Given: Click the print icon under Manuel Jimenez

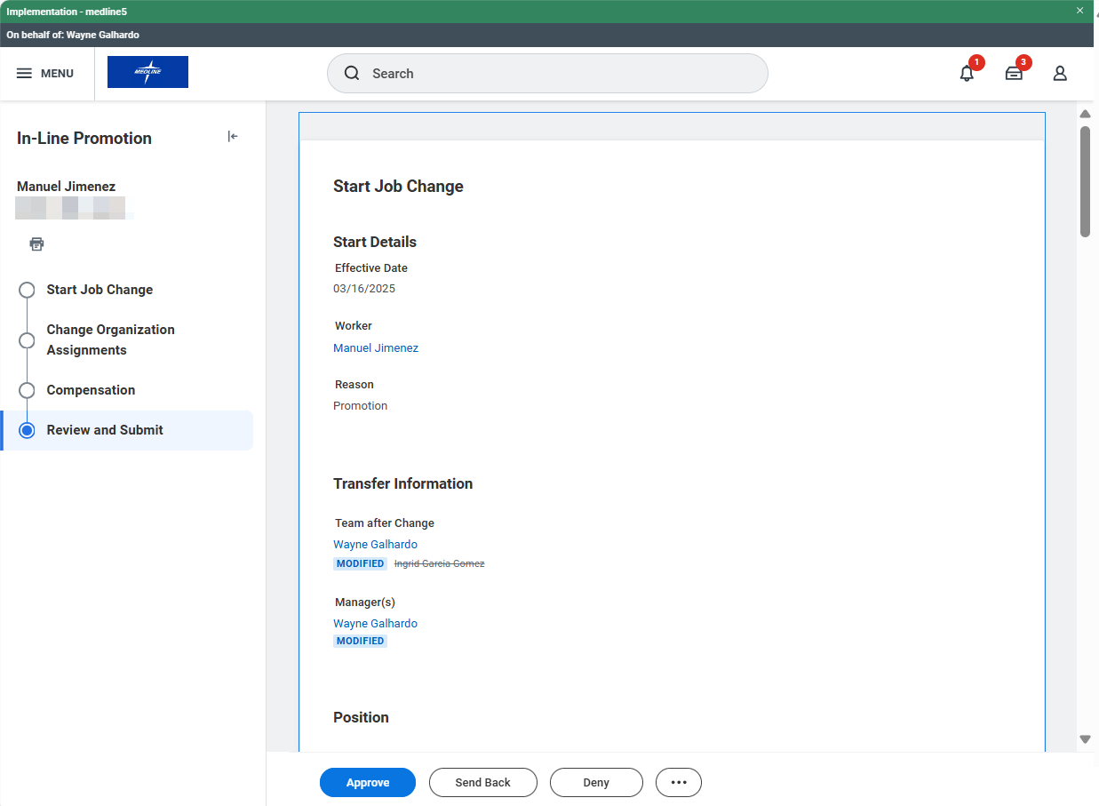Looking at the screenshot, I should coord(36,243).
